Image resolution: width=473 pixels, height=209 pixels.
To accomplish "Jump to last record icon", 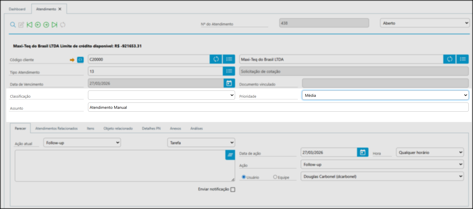I will [x=54, y=25].
